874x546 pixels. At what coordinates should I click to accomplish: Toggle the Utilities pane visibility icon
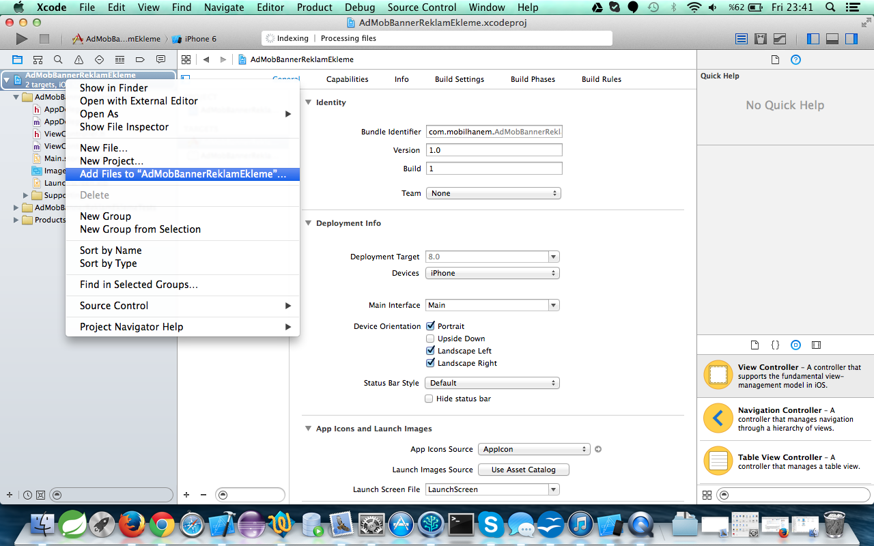851,39
